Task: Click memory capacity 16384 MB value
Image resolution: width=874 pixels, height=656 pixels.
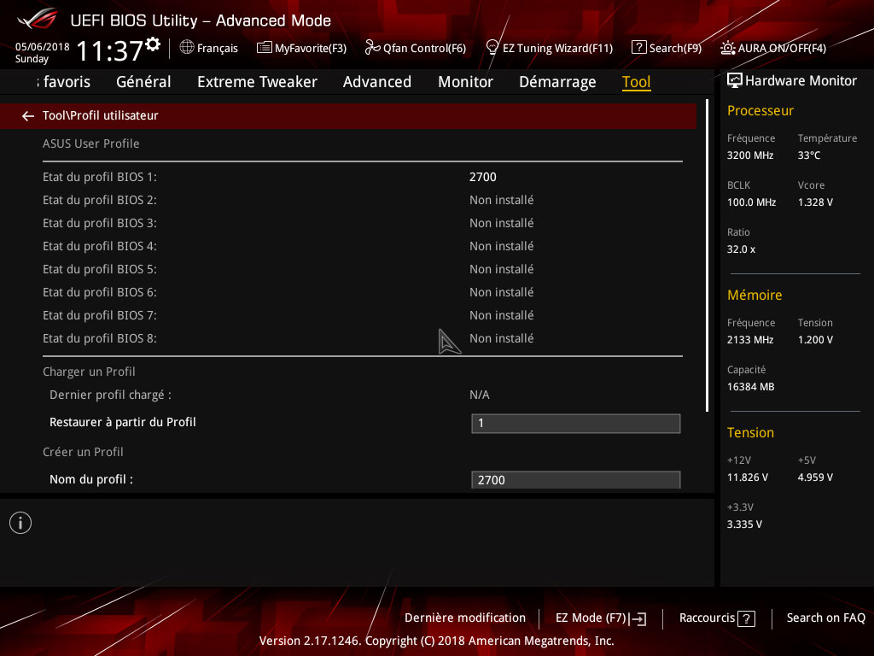Action: (750, 387)
